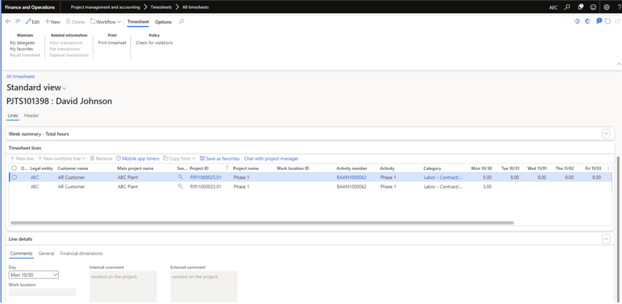Open the Day dropdown showing Mon 10/30

[x=34, y=274]
